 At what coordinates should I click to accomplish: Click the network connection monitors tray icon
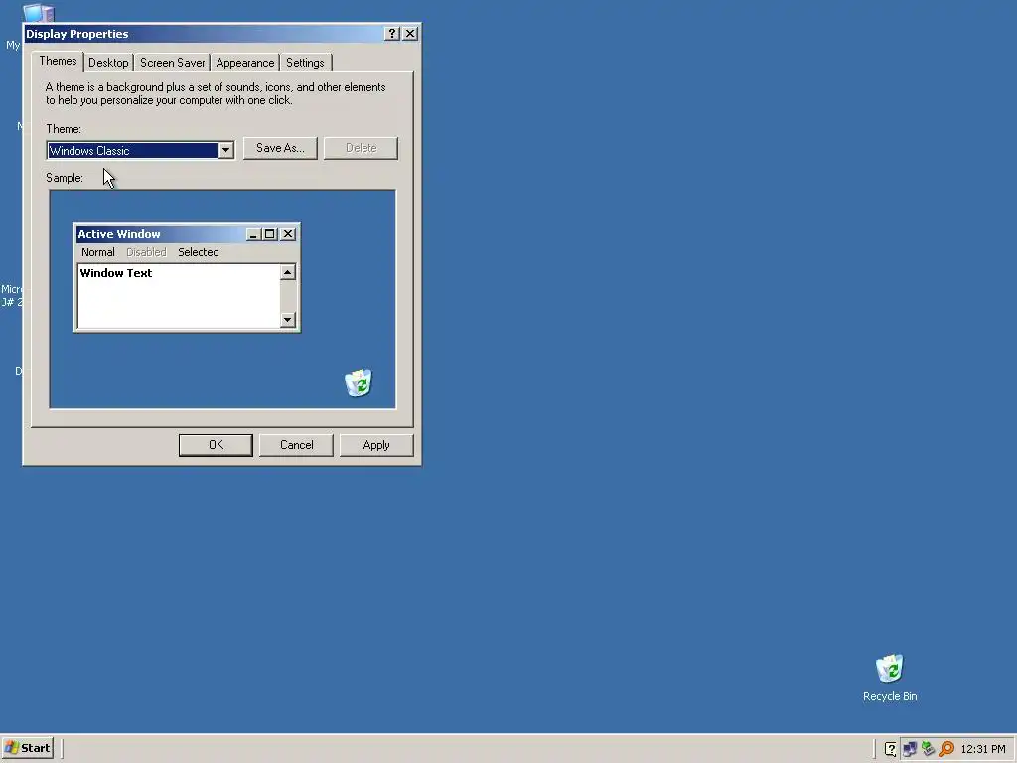910,749
